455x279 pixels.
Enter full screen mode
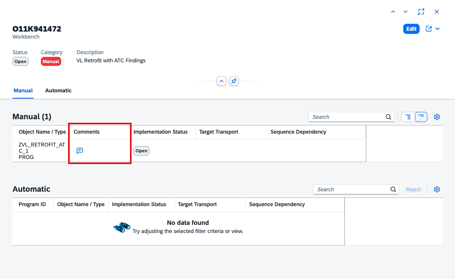(421, 12)
